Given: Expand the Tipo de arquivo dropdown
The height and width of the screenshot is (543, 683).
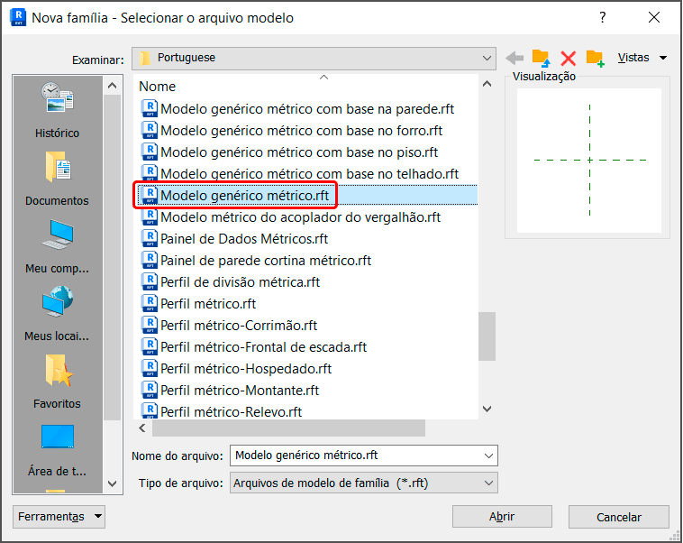Looking at the screenshot, I should click(x=488, y=483).
